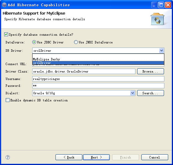Click the Driver Class input field
Viewport: 173px width, 165px height.
(x=84, y=71)
